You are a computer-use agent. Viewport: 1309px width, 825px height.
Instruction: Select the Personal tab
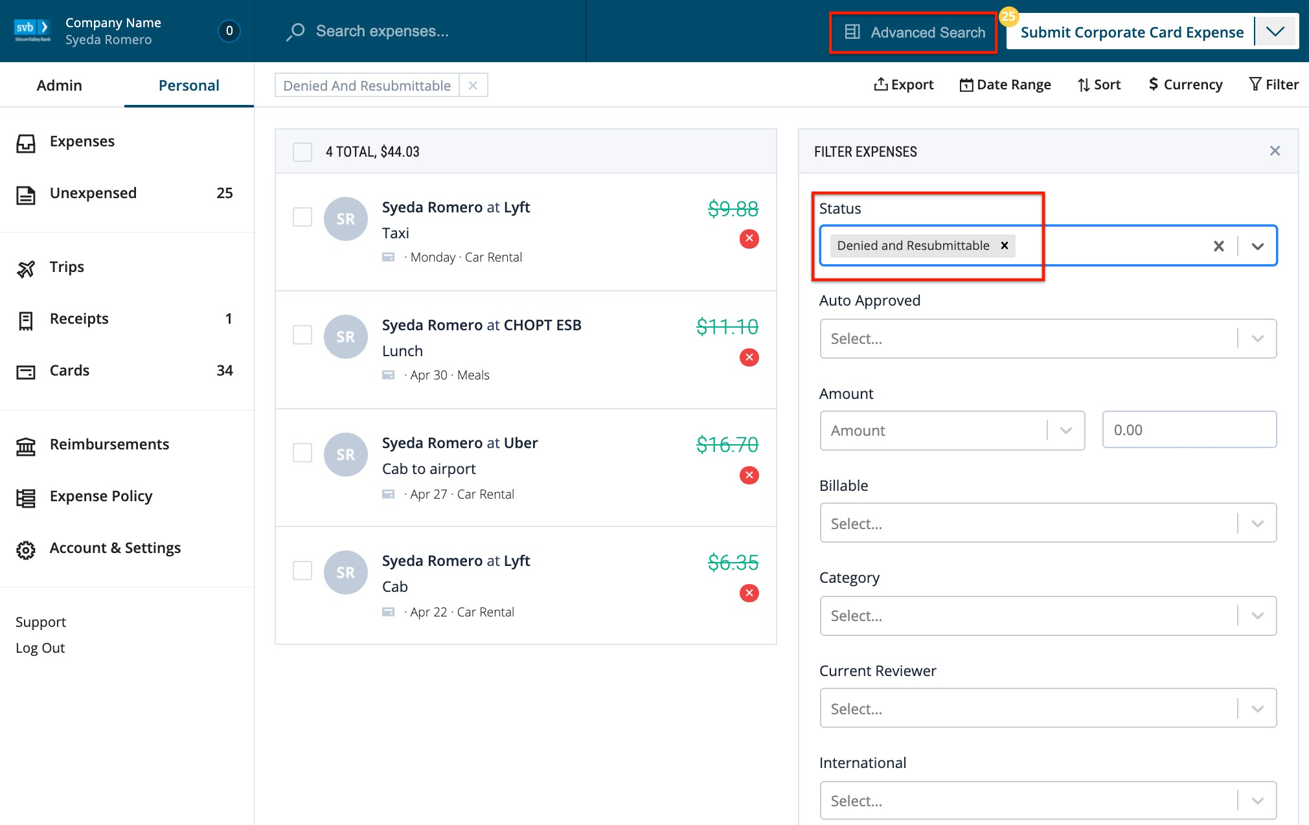188,85
